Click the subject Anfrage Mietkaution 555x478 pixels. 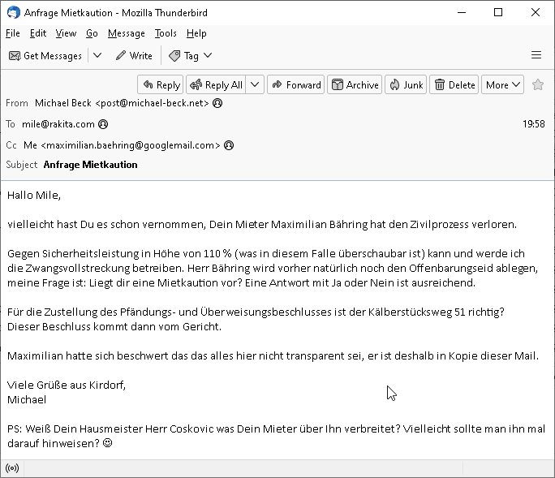[90, 165]
